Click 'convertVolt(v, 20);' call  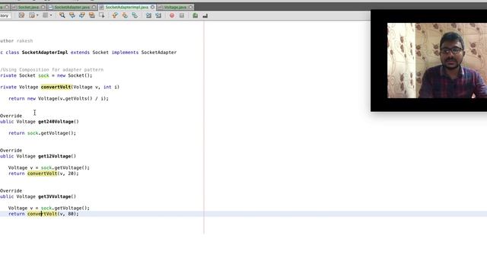[53, 174]
